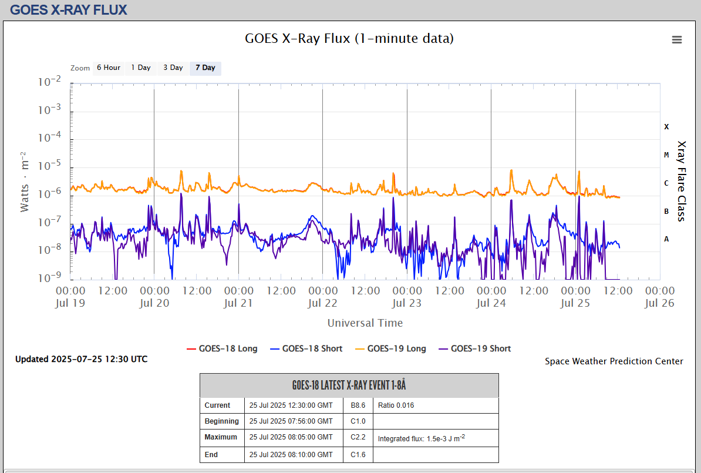Click the Current row label
This screenshot has width=701, height=473.
click(x=217, y=405)
